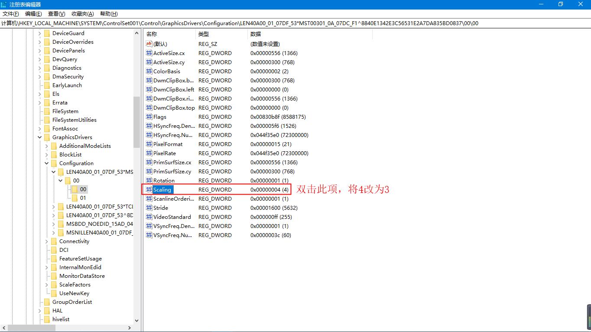Select the ScanlineOrderi... value name
The image size is (591, 332).
click(x=174, y=199)
